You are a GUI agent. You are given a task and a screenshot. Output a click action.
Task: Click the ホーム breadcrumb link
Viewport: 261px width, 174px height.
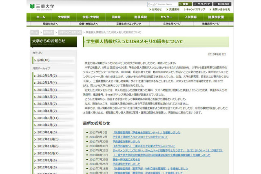(x=35, y=32)
